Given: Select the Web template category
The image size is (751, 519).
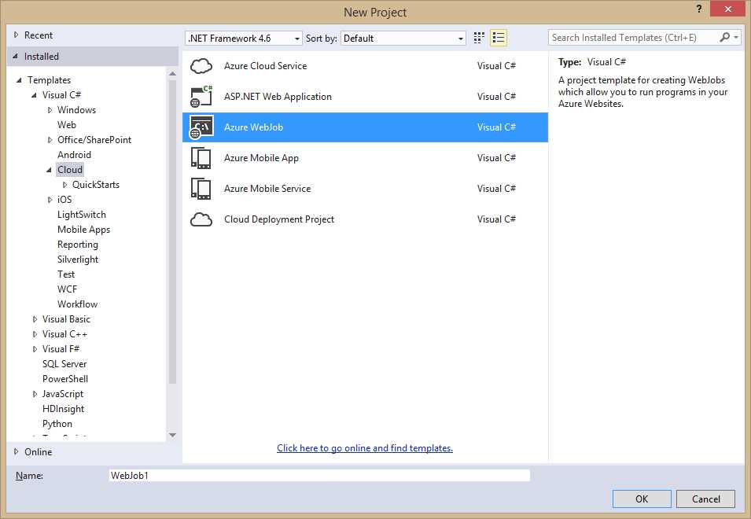Looking at the screenshot, I should (x=67, y=124).
